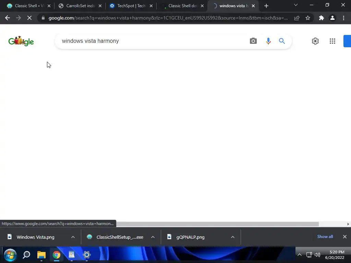Open Chrome three-dot menu
Screen dimensions: 351x263
click(x=343, y=18)
